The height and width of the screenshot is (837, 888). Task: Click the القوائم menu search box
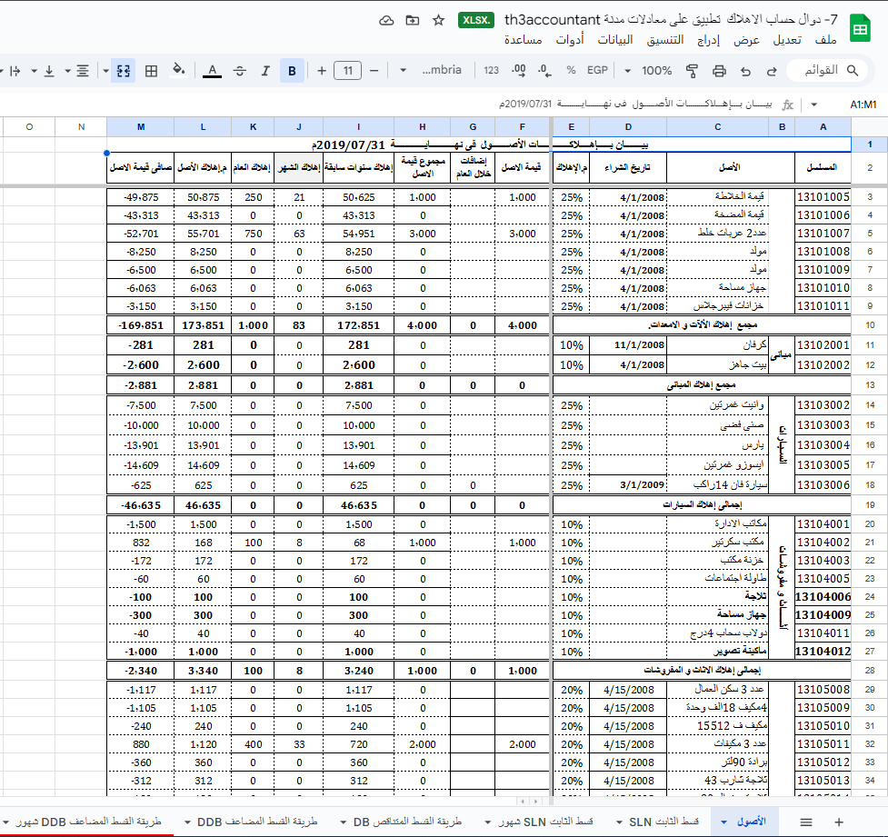[827, 70]
